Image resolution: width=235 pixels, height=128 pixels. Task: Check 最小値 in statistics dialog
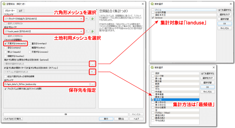click(x=153, y=79)
